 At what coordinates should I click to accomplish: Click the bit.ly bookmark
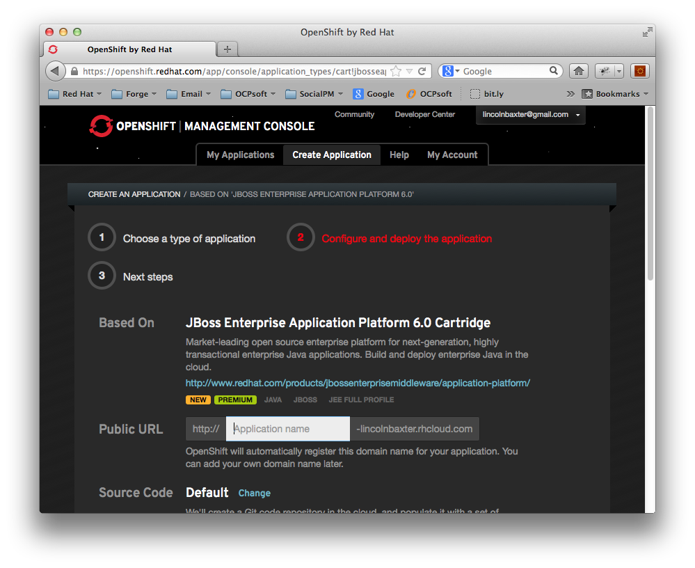487,94
